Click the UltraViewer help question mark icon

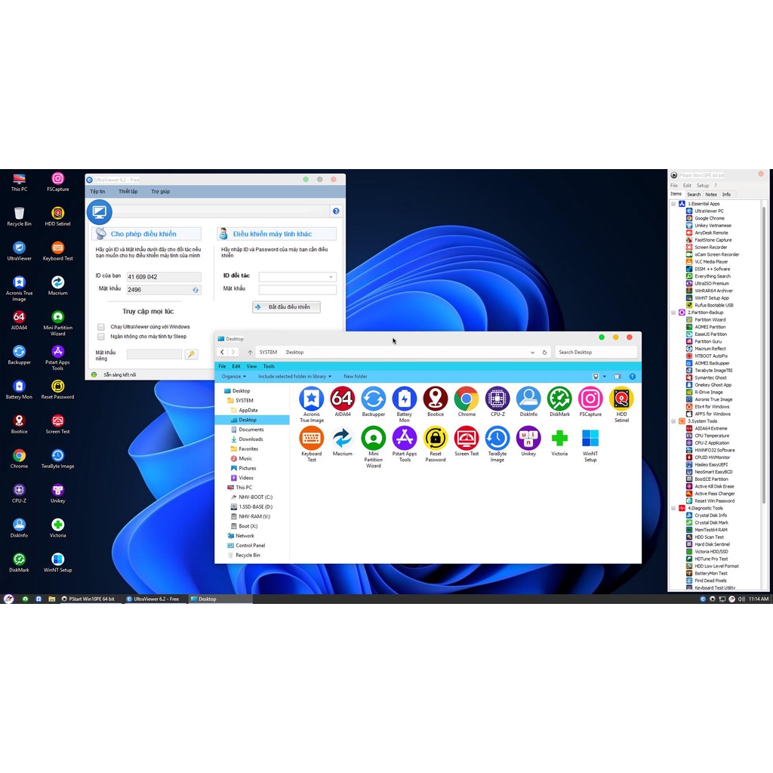click(336, 211)
